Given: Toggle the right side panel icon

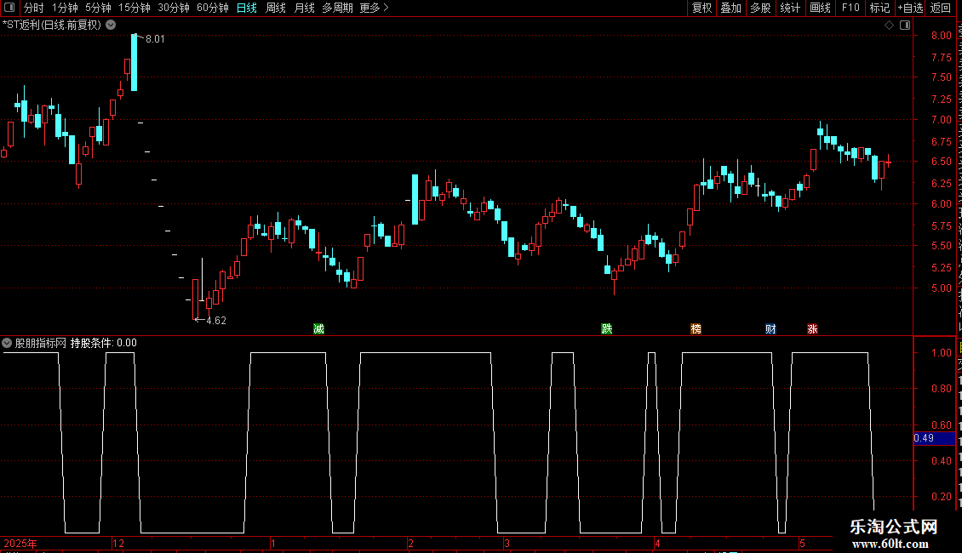Looking at the screenshot, I should point(905,25).
